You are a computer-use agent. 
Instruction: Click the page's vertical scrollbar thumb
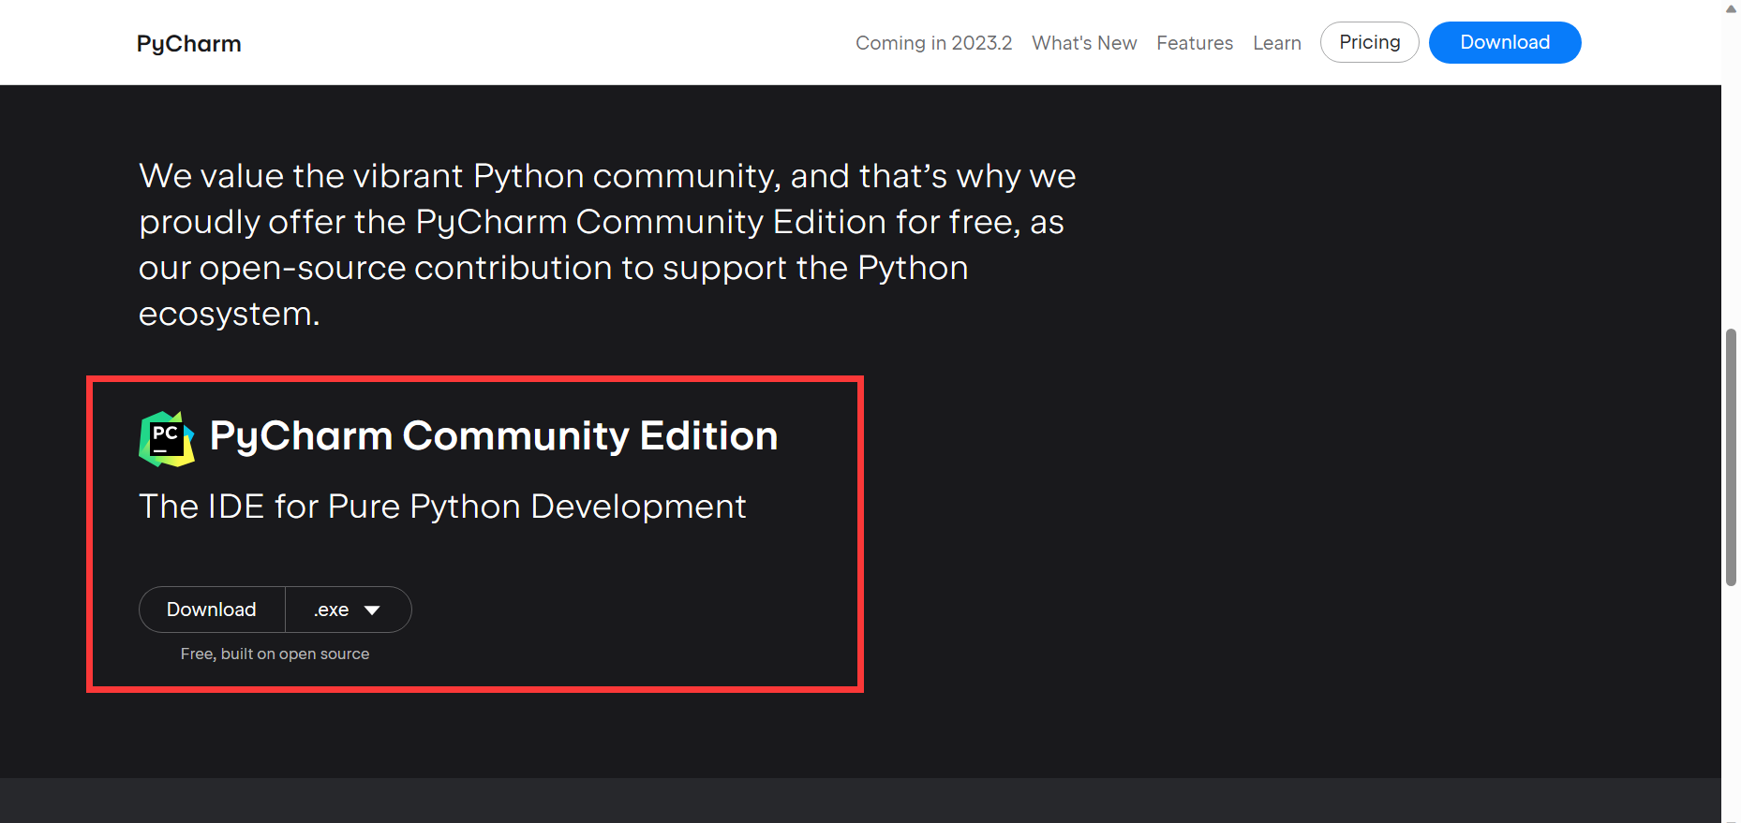point(1731,457)
